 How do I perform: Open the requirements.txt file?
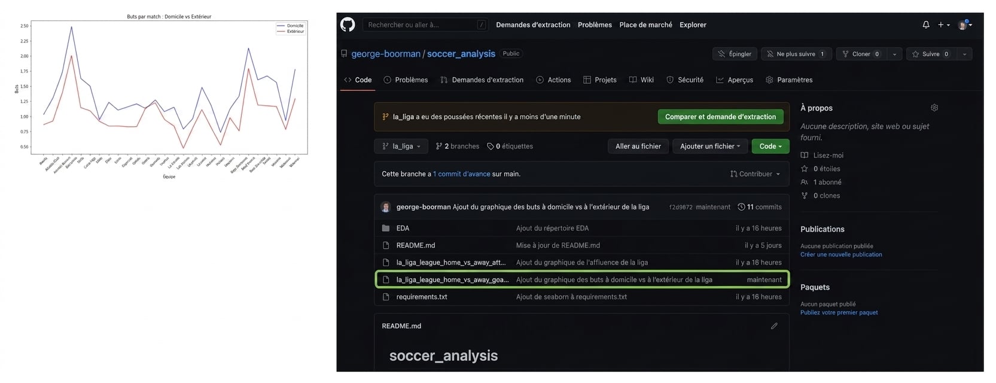[422, 297]
